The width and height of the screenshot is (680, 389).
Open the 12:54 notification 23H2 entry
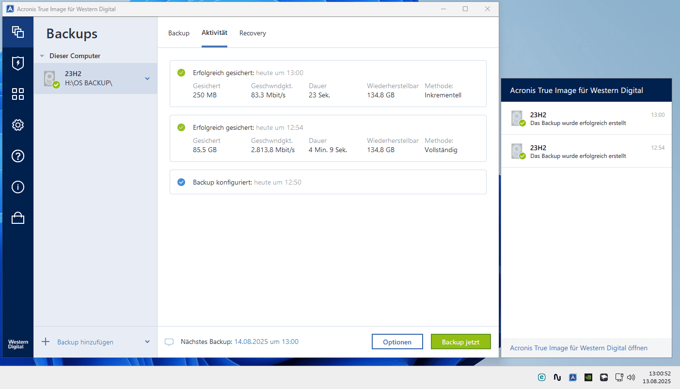[x=586, y=151]
